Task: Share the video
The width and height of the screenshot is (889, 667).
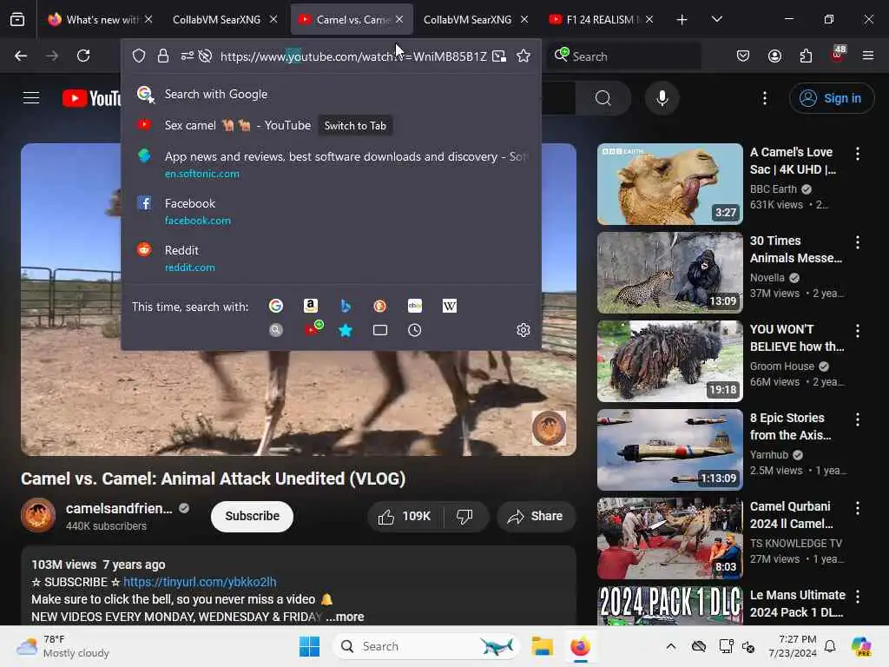Action: click(536, 516)
